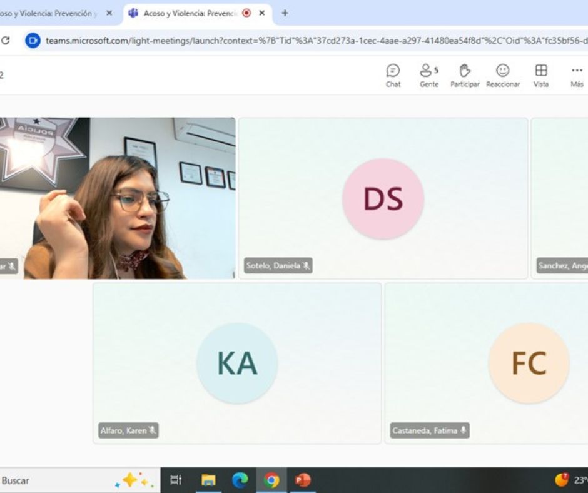Screen dimensions: 588x493
Task: Open the Reaccionar emoji menu
Action: pyautogui.click(x=503, y=76)
